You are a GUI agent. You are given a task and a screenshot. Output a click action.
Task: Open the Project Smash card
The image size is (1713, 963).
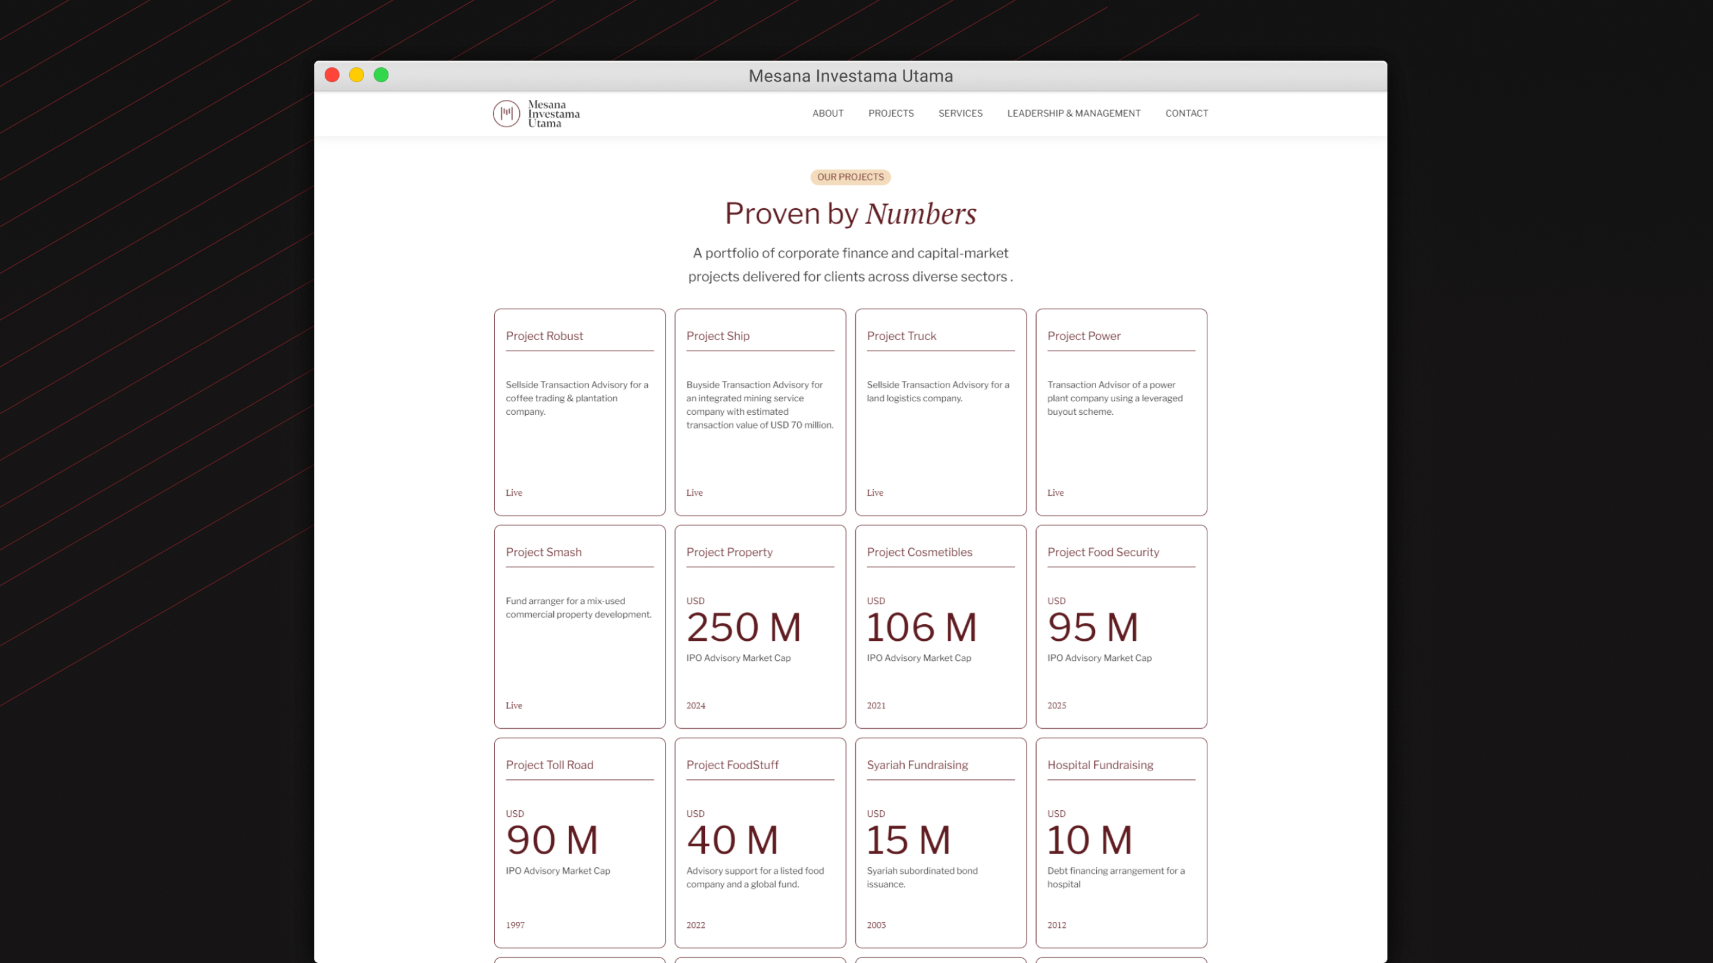[x=579, y=627]
